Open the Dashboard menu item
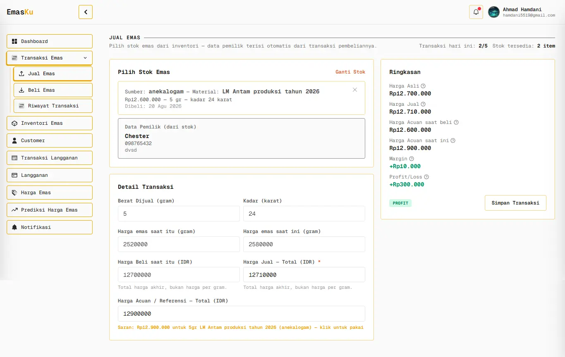 coord(50,41)
